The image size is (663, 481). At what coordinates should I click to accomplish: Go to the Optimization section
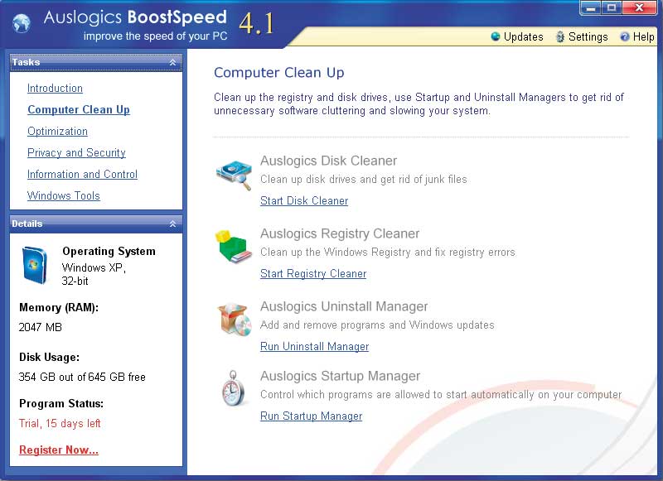(57, 131)
